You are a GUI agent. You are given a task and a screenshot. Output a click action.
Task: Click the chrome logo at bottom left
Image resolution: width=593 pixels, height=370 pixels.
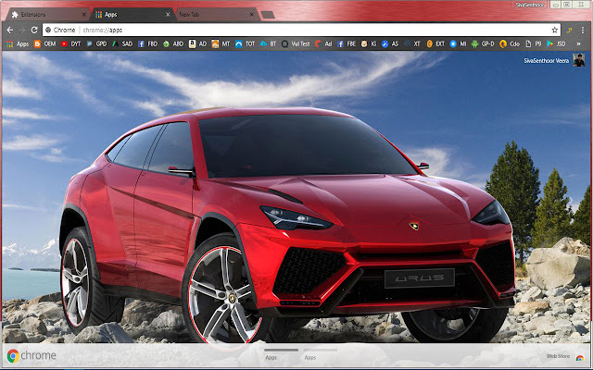coord(32,355)
